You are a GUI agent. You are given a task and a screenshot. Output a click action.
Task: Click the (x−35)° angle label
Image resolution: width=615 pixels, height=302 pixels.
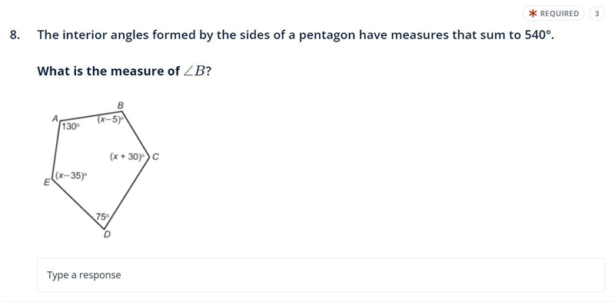coord(71,176)
